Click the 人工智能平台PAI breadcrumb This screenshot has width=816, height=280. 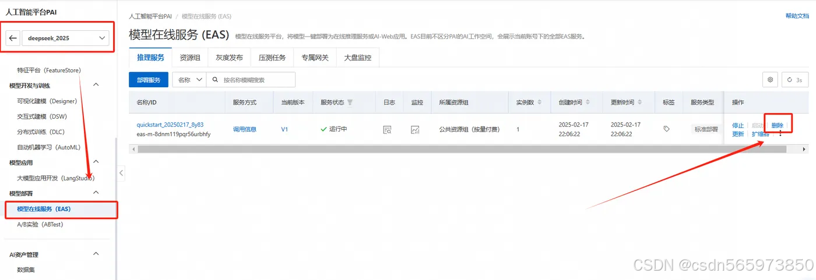coord(150,16)
